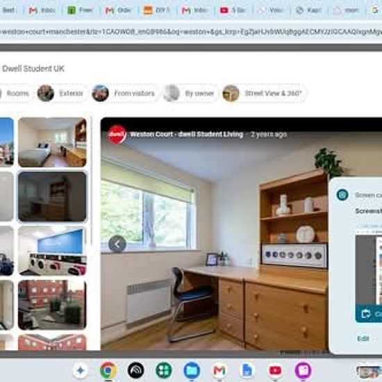Open Street View & 360° photos
Image resolution: width=382 pixels, height=382 pixels.
click(263, 93)
